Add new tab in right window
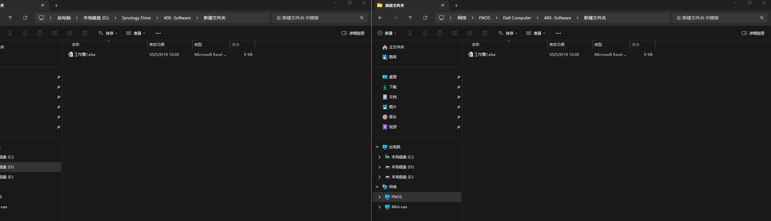771x221 pixels. pos(457,5)
